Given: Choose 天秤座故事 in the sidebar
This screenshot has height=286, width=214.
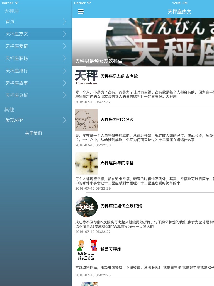Looking at the screenshot, I should 17,83.
